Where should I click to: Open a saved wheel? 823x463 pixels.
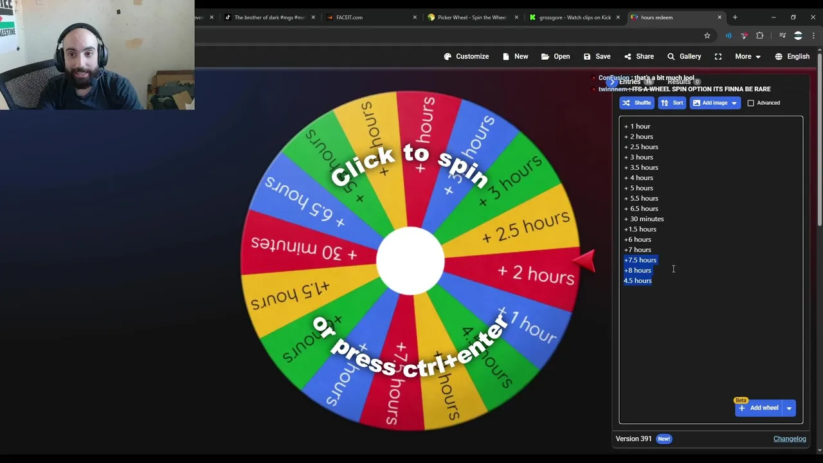pos(556,57)
